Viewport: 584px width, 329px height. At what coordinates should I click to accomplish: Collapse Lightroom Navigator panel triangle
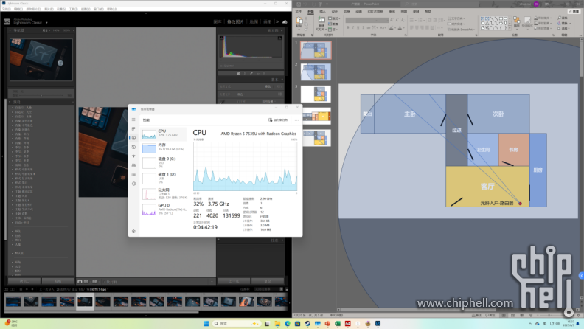click(x=10, y=30)
